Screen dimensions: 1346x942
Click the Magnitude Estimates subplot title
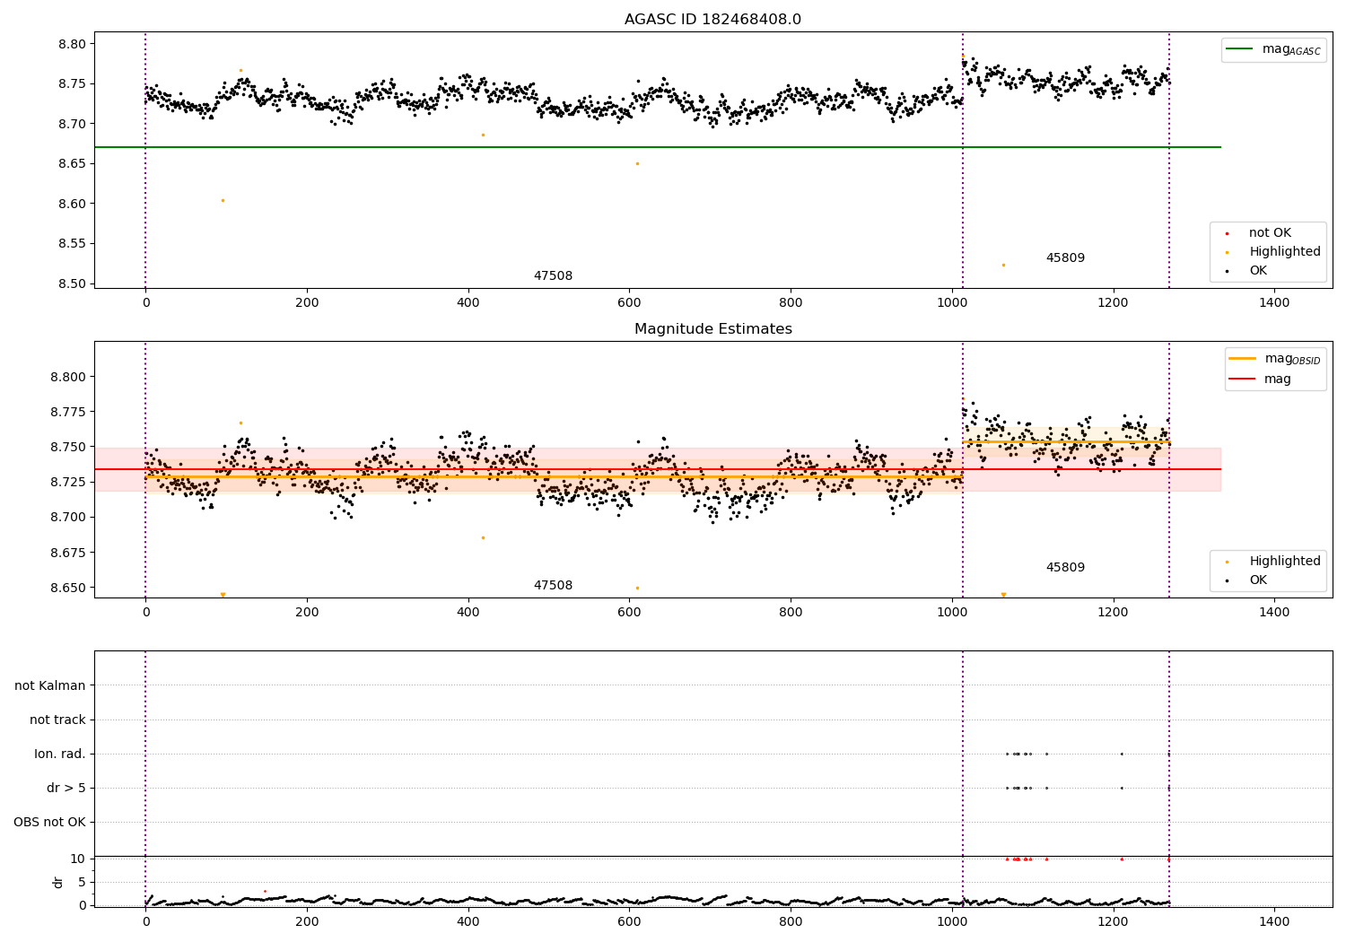coord(712,329)
